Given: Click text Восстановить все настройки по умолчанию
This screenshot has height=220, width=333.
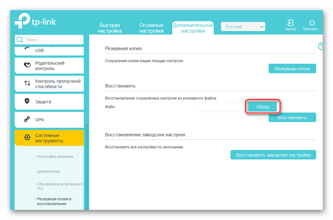Looking at the screenshot, I should (x=144, y=147).
